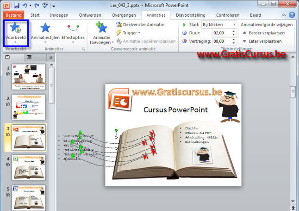Click the green rotation handle on the slide
Screen dimensions: 299x211
point(116,130)
